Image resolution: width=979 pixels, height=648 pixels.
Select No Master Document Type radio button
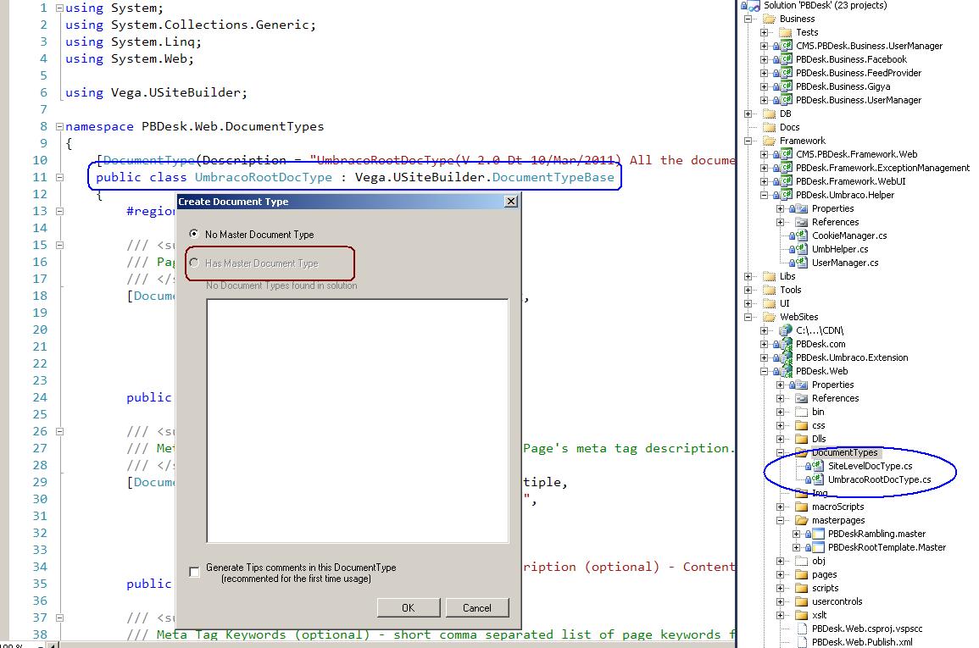click(x=195, y=234)
